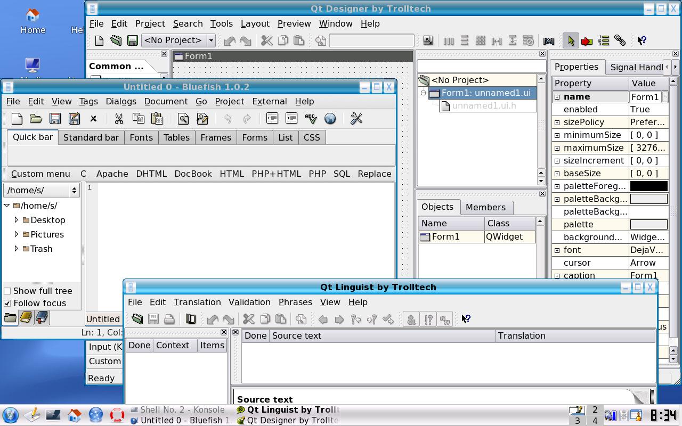Save the form in Qt Designer toolbar

tap(132, 40)
